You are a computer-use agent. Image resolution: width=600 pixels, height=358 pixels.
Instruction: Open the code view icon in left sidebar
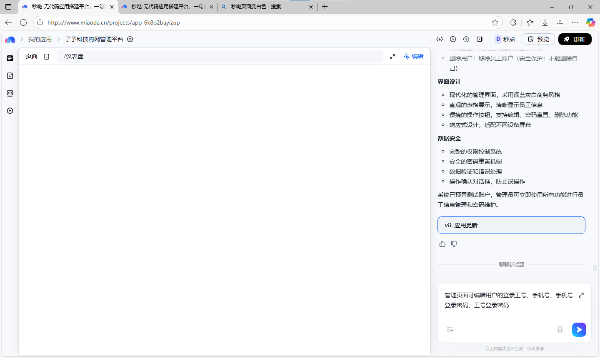coord(10,93)
